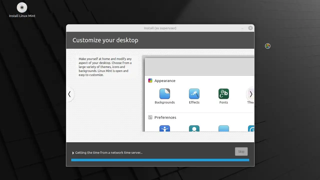The width and height of the screenshot is (320, 180).
Task: Click the 'Appearance' section label
Action: tap(165, 80)
